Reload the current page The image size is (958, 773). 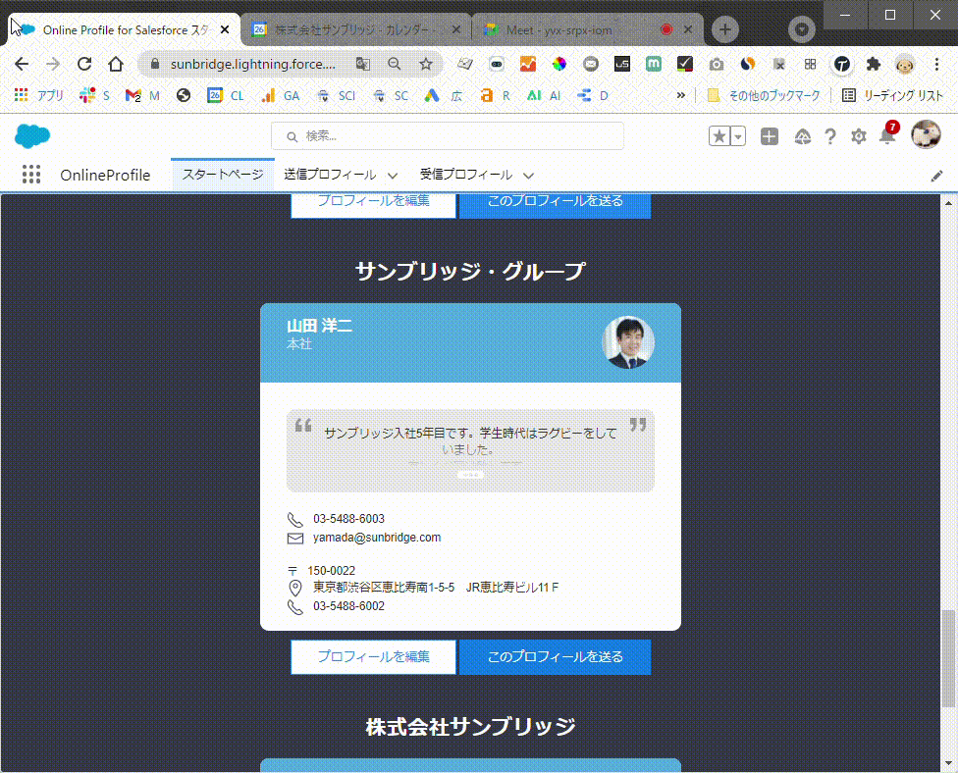[x=84, y=64]
